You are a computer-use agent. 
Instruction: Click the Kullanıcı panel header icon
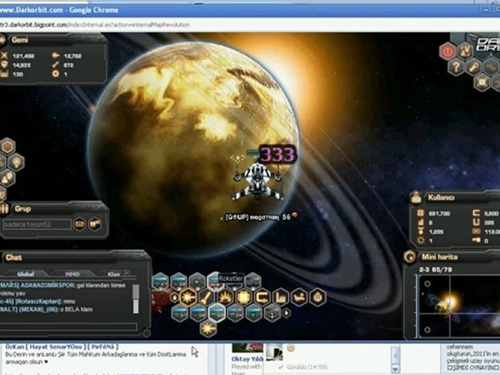pos(416,197)
